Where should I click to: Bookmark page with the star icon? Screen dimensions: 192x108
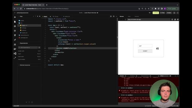point(148,9)
